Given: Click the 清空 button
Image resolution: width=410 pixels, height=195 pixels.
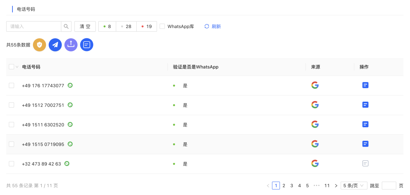Looking at the screenshot, I should pyautogui.click(x=85, y=26).
